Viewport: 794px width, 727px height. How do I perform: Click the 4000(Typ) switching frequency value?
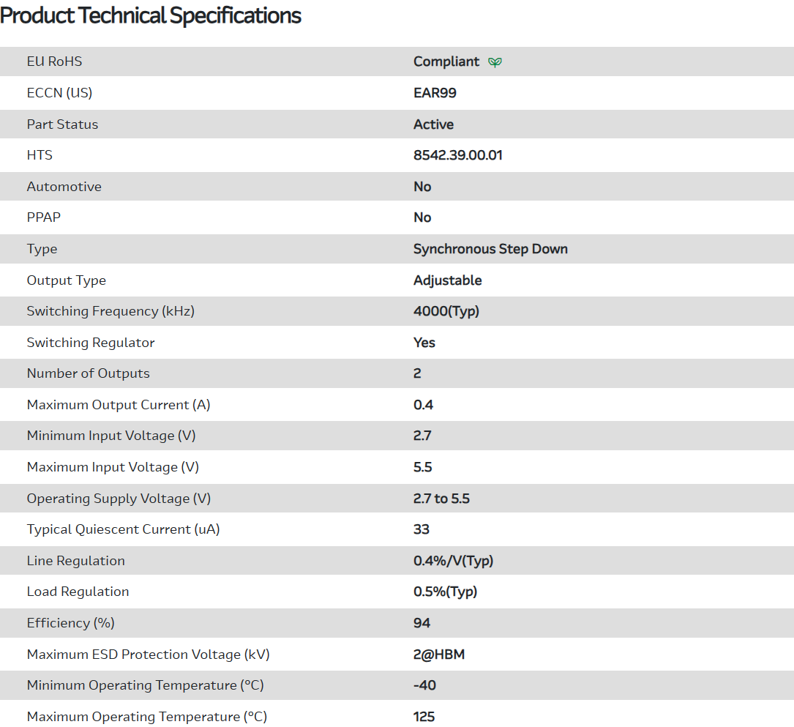pyautogui.click(x=446, y=311)
